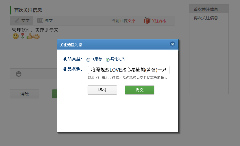This screenshot has height=146, width=240.
Task: Switch to the 文字 tab
Action: [22, 20]
